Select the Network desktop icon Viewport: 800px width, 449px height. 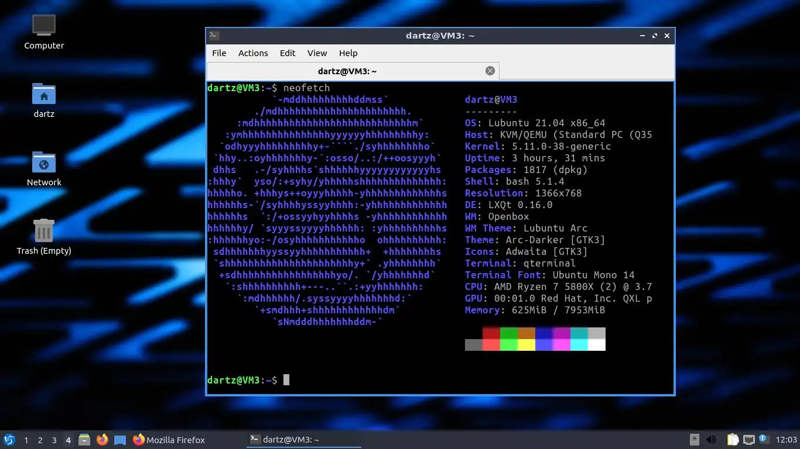pos(44,168)
